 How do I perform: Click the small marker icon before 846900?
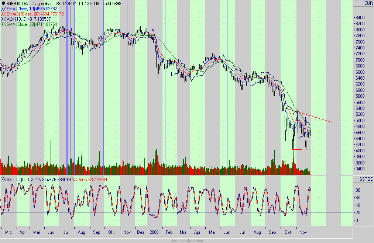click(x=3, y=4)
